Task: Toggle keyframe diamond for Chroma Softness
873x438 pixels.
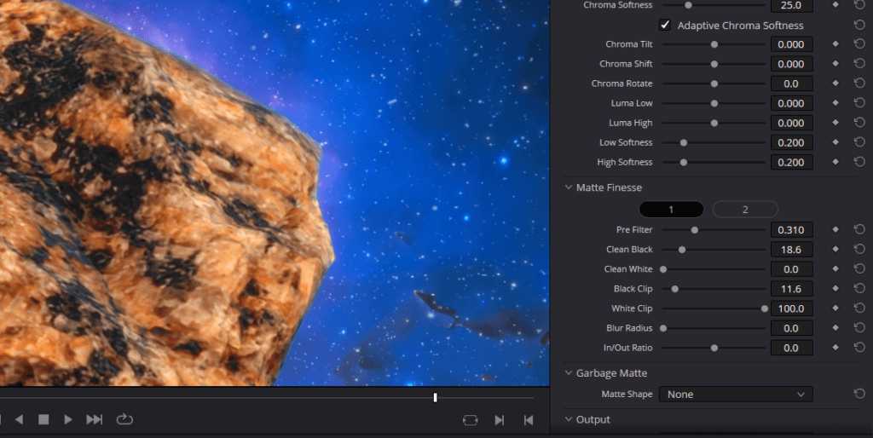Action: 835,4
